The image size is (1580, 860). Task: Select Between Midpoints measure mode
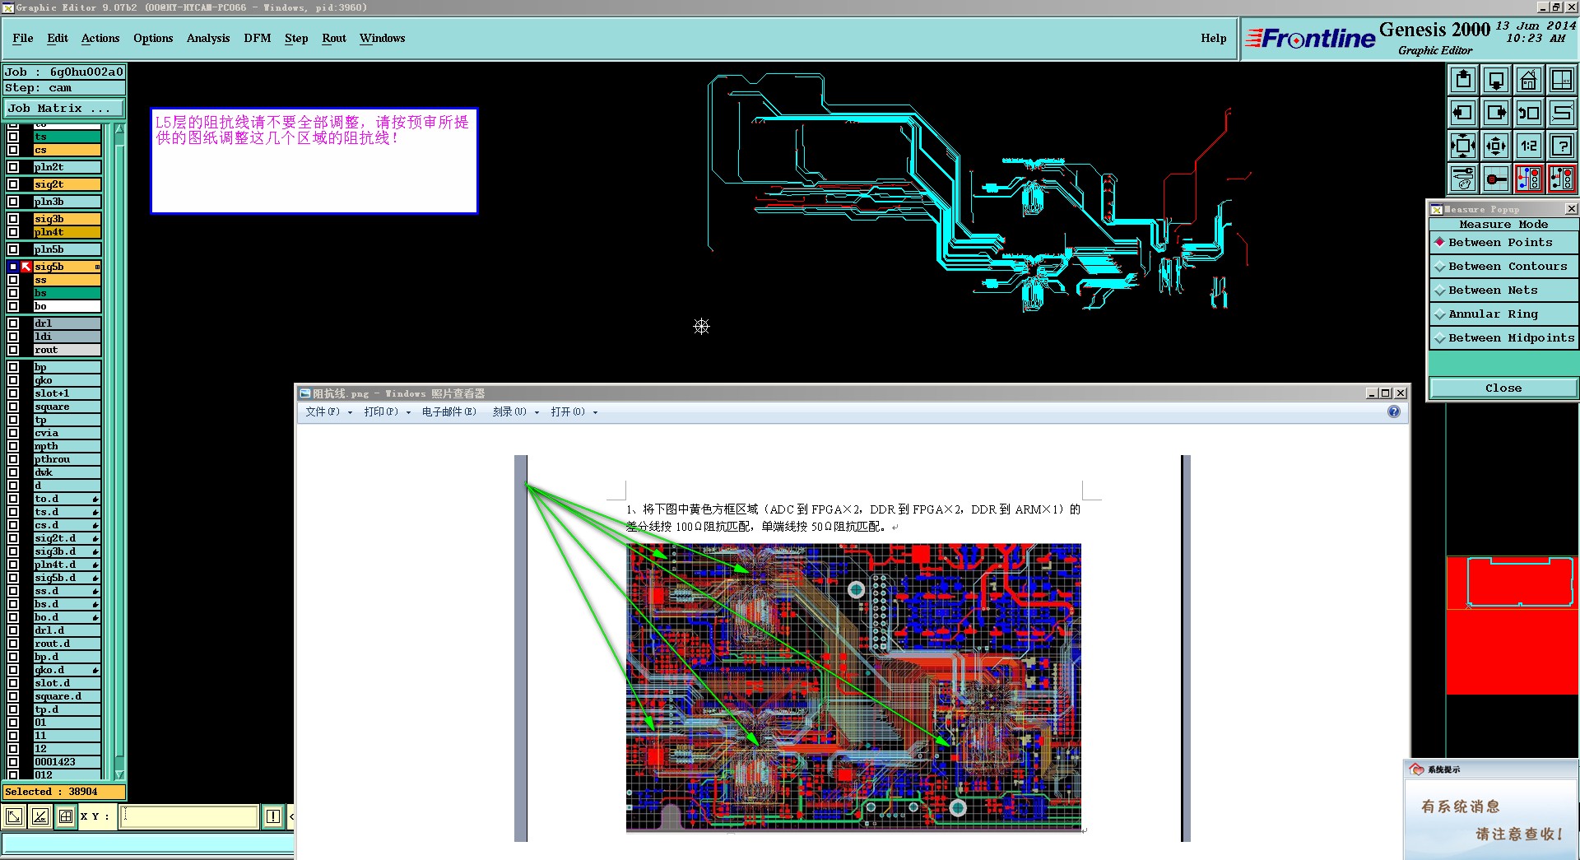pyautogui.click(x=1503, y=338)
